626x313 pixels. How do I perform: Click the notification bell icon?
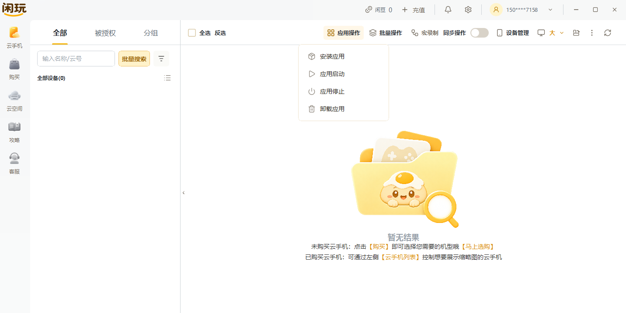pyautogui.click(x=448, y=10)
